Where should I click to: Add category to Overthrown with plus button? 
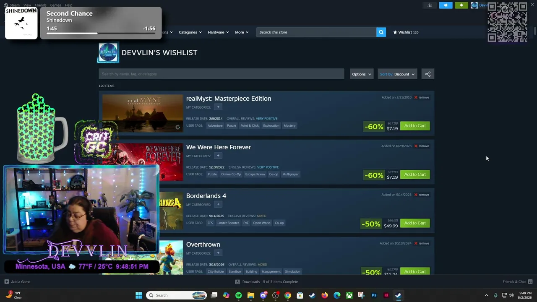218,253
